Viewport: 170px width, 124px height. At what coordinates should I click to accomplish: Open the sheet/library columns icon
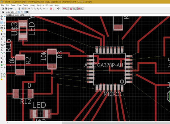19,9
